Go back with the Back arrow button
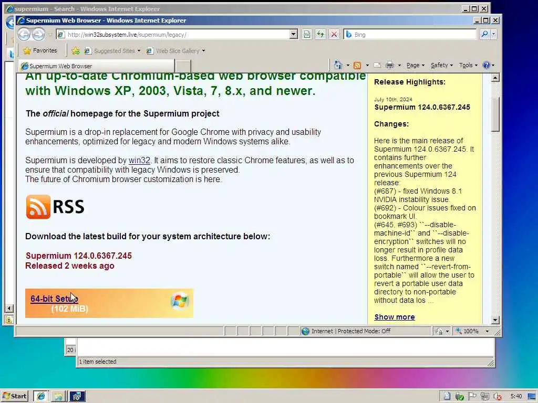The image size is (538, 403). pos(24,34)
